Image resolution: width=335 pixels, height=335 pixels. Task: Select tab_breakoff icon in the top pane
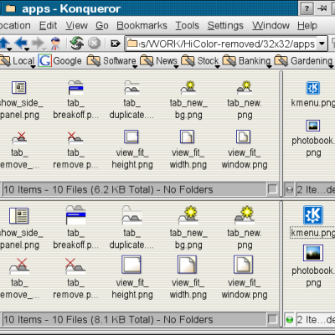75,87
